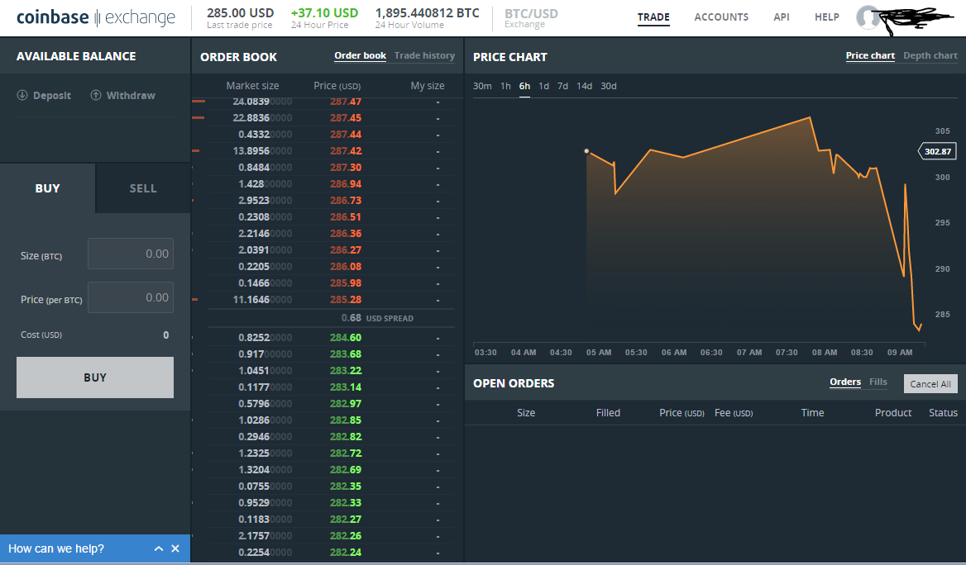Click the Time column header in Open Orders

(x=813, y=412)
